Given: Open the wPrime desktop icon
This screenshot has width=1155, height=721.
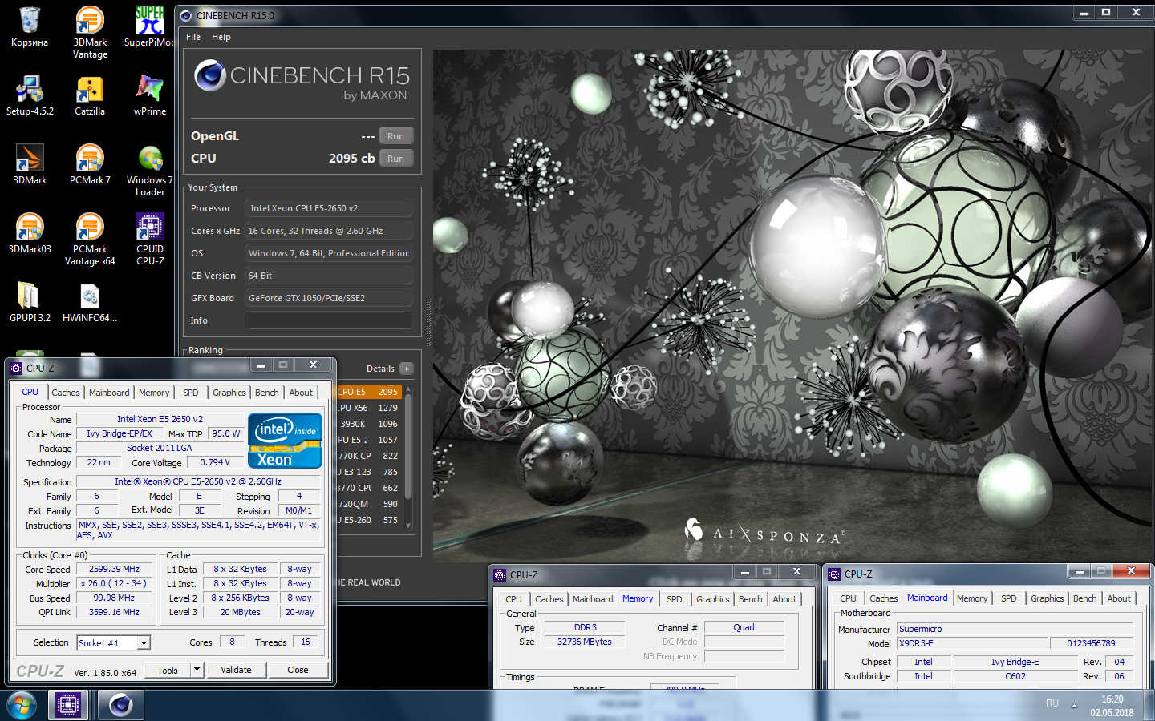Looking at the screenshot, I should point(150,95).
